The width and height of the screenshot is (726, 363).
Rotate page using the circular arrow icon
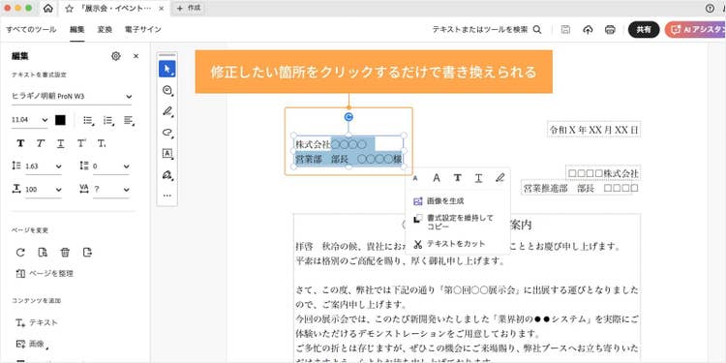tap(20, 253)
